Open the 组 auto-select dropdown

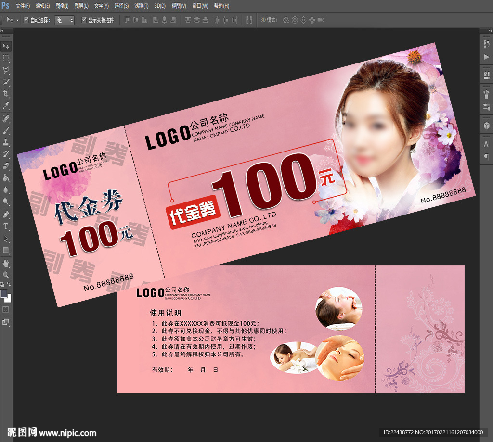coord(65,20)
